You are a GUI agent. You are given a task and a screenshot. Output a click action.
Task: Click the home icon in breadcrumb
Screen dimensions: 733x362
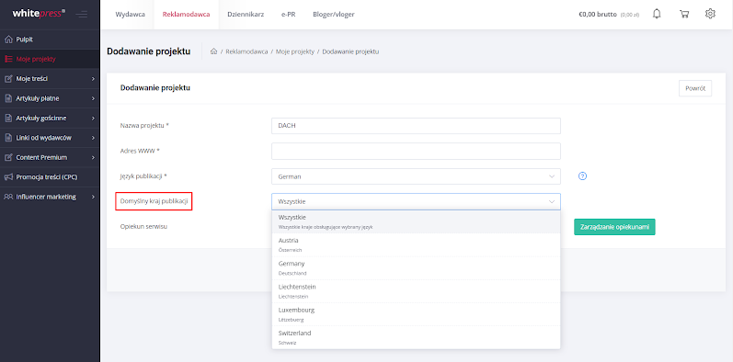click(x=213, y=51)
